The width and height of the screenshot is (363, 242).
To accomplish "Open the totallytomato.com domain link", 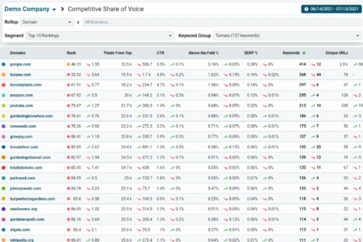I will [x=26, y=168].
